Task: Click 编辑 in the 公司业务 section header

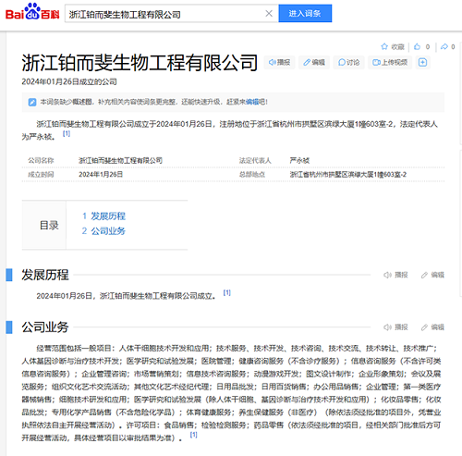Action: [x=432, y=327]
